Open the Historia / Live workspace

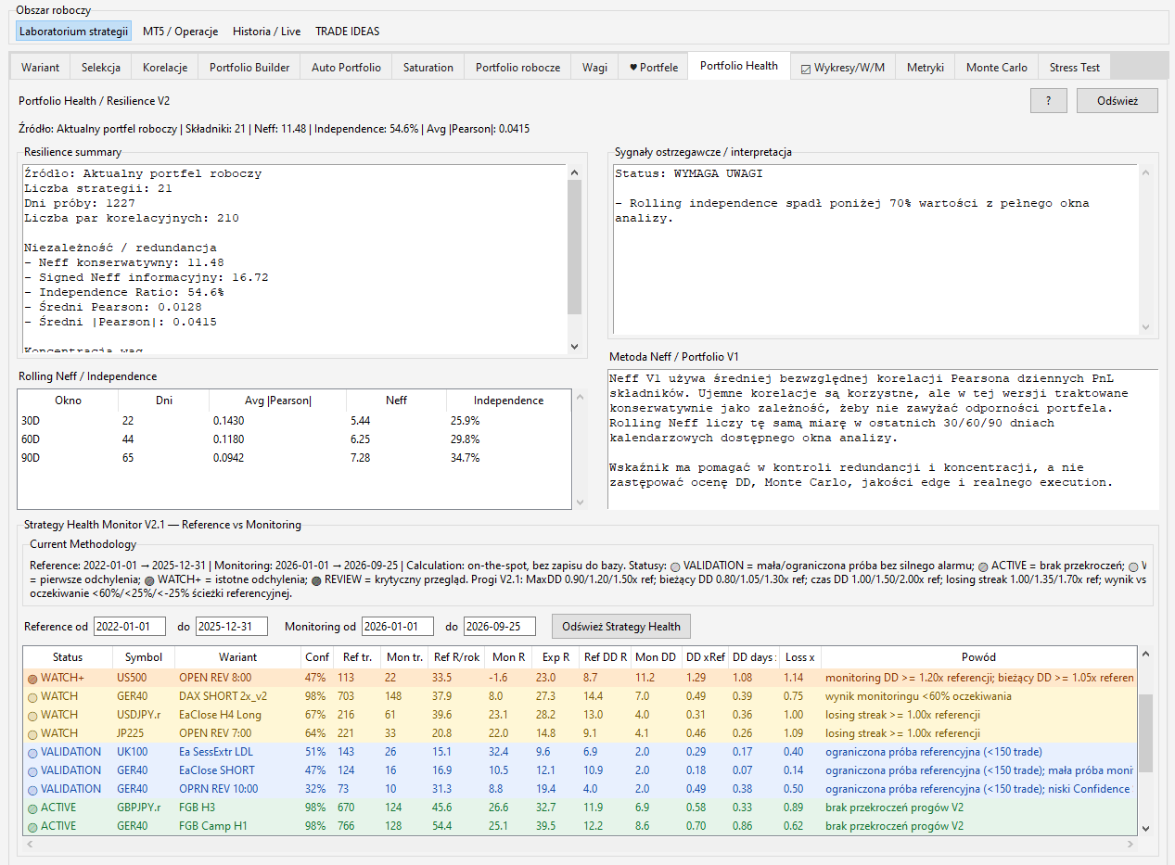point(265,32)
